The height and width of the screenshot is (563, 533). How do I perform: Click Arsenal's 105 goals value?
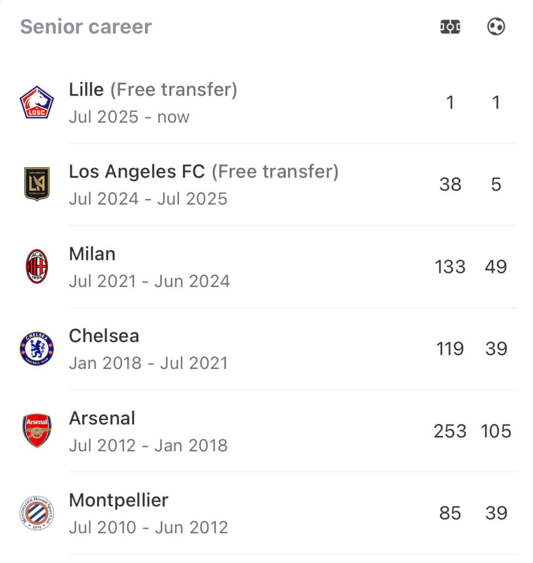pyautogui.click(x=496, y=431)
